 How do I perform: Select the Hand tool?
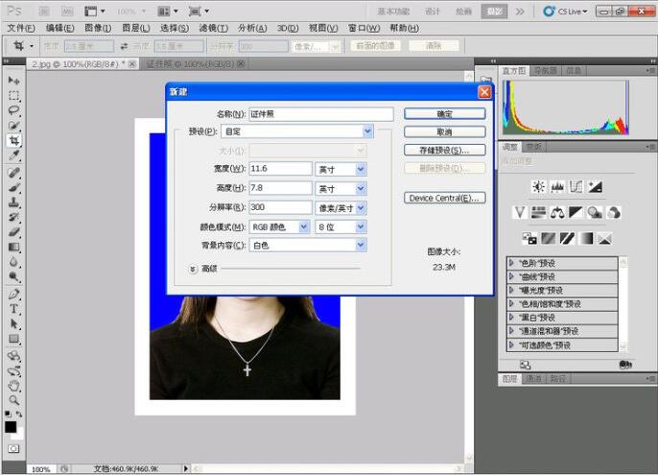pos(14,386)
